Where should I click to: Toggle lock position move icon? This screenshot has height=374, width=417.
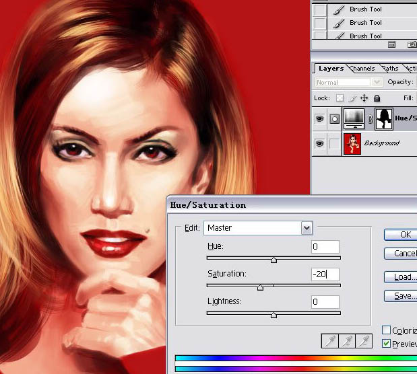click(x=364, y=98)
